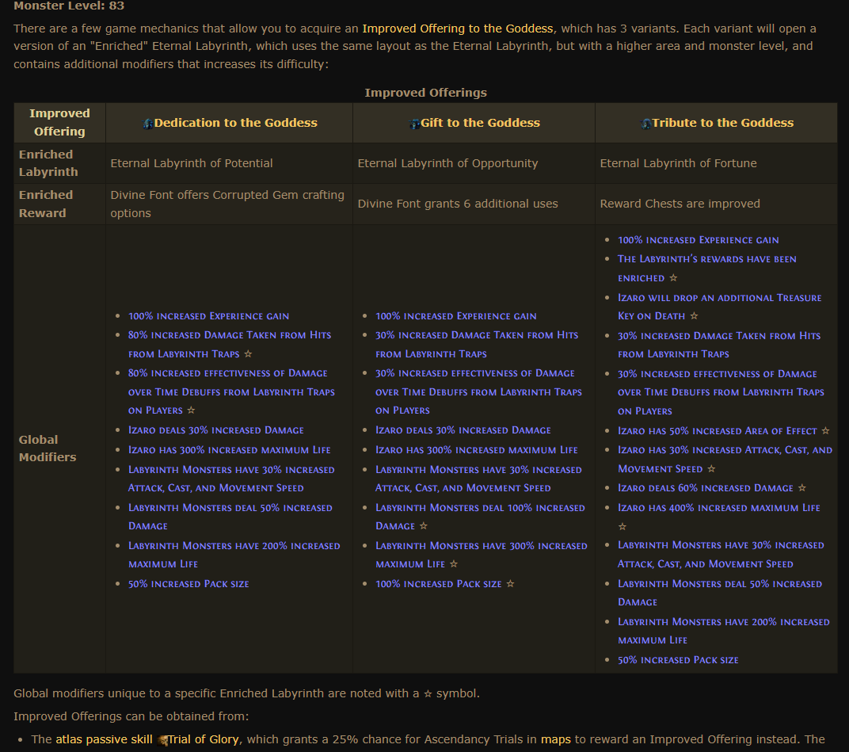Open Labyrinth Monsters have 200% increased Life in Tribute column
Screen dimensions: 849x752
coord(724,631)
